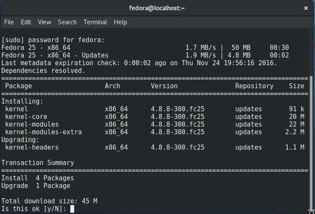Click the '[sudo] password for fedora:' line
The height and width of the screenshot is (214, 315).
pos(53,40)
